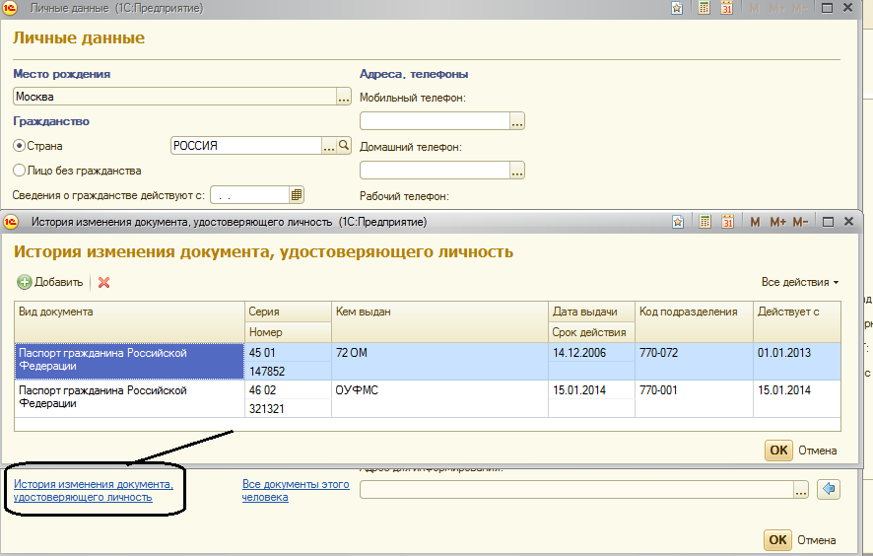Open calendar icon in History window titlebar

[727, 222]
